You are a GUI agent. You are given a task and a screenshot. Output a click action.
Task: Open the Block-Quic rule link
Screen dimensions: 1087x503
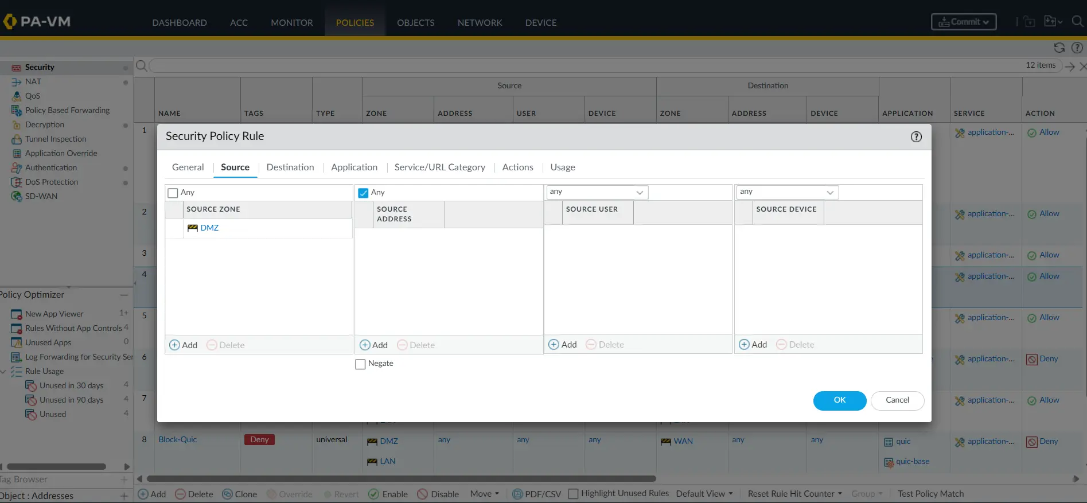pos(177,439)
